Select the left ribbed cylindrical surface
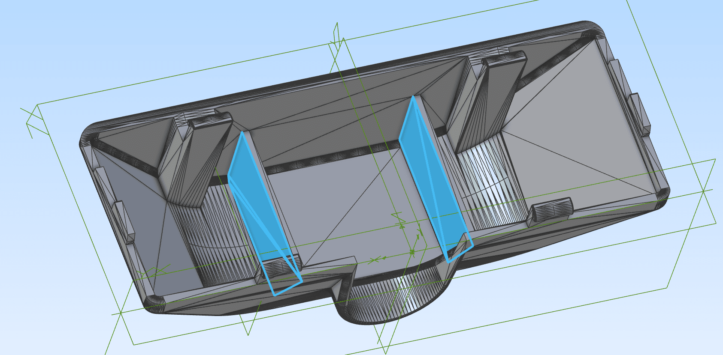 click(x=223, y=240)
